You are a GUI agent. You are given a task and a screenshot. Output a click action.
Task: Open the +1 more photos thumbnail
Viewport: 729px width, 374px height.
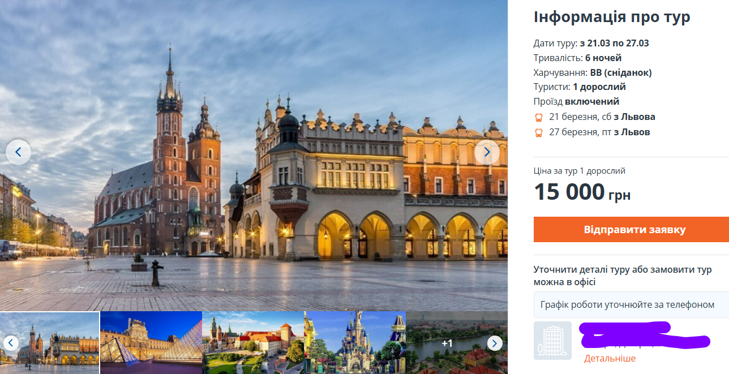457,342
